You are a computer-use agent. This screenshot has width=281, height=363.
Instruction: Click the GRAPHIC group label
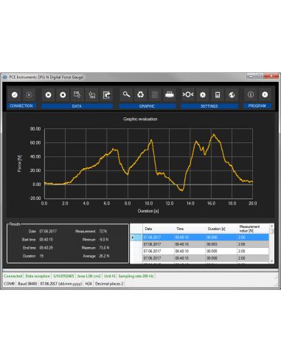click(x=147, y=106)
